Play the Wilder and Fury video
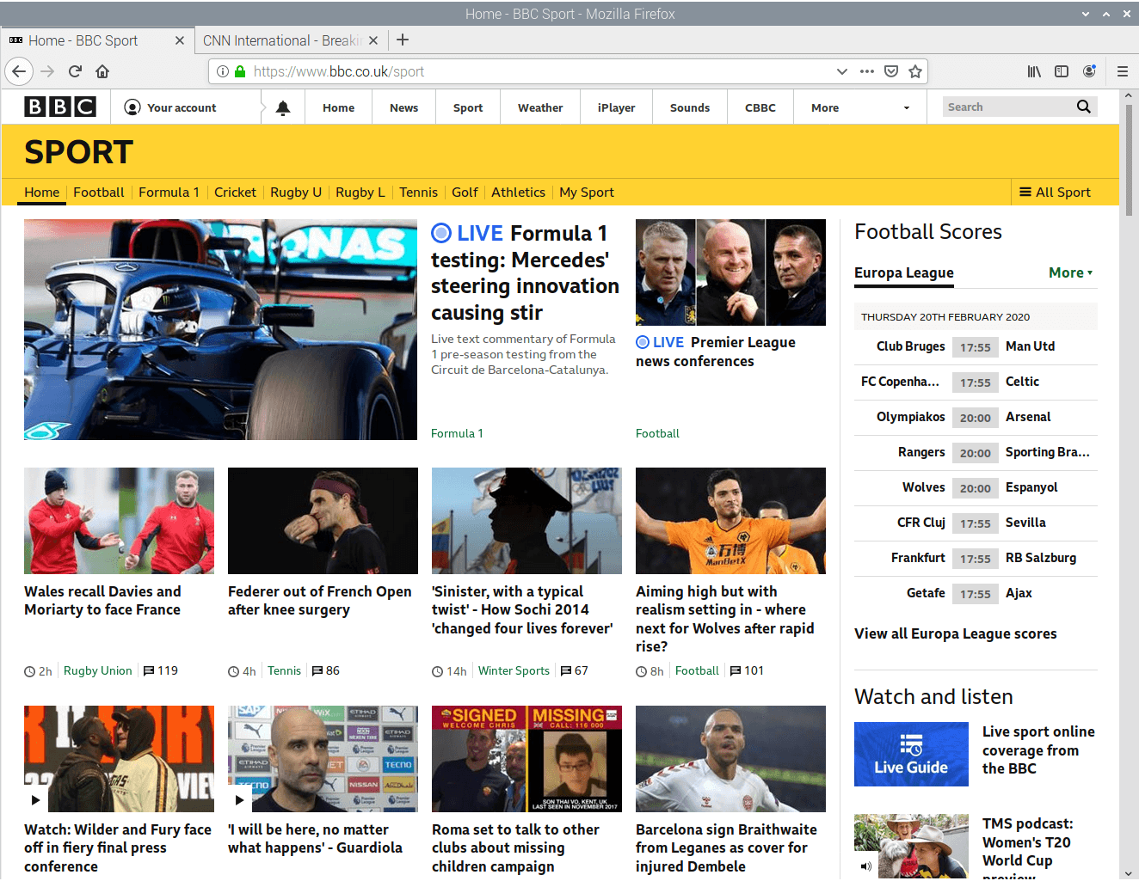1139x881 pixels. tap(35, 800)
